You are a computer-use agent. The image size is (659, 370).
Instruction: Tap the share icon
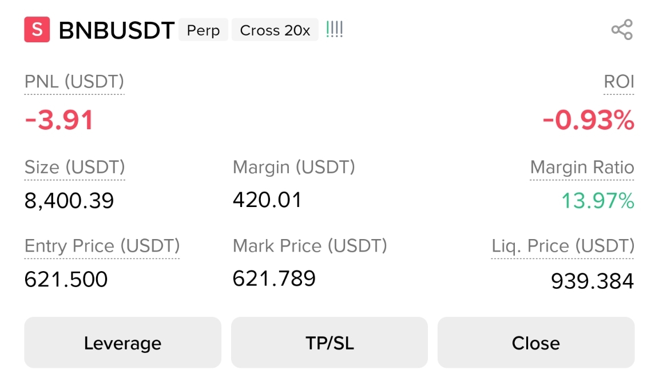(621, 30)
